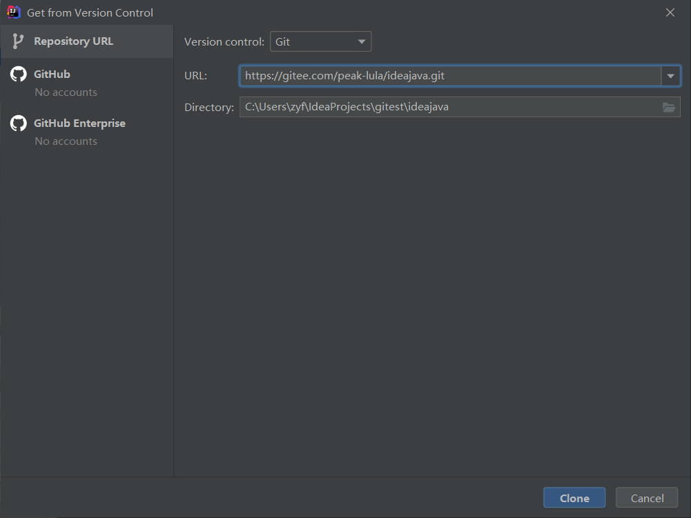Click the Cancel button

[647, 498]
